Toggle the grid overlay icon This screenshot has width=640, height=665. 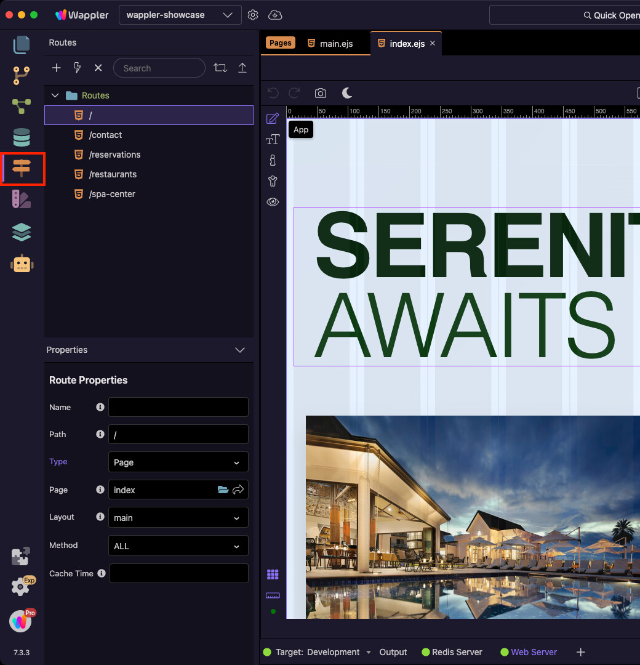(x=273, y=574)
